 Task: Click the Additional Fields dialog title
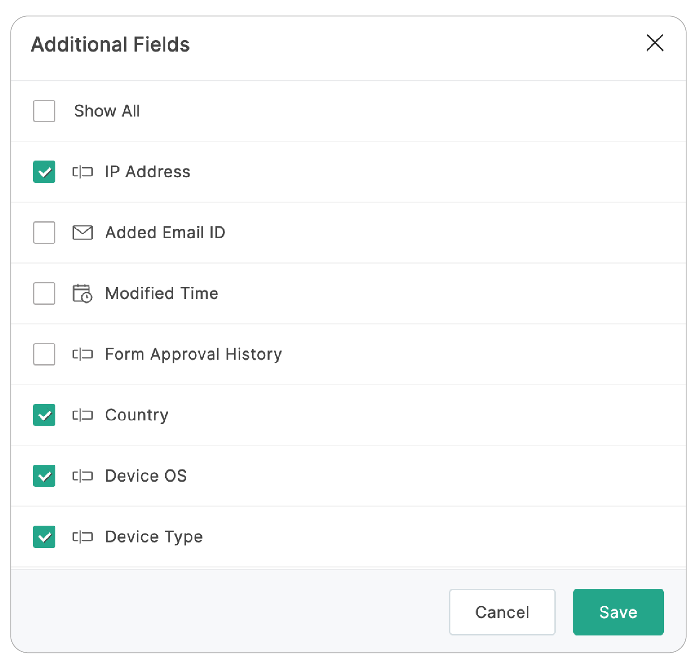pos(110,44)
